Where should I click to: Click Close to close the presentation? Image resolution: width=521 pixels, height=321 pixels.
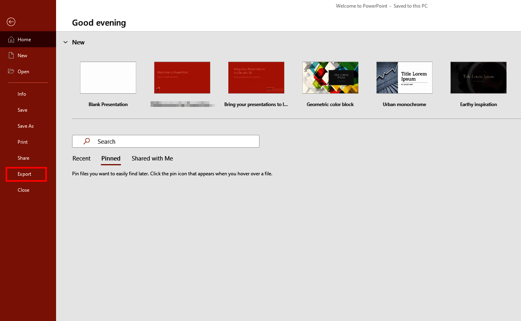pos(23,190)
